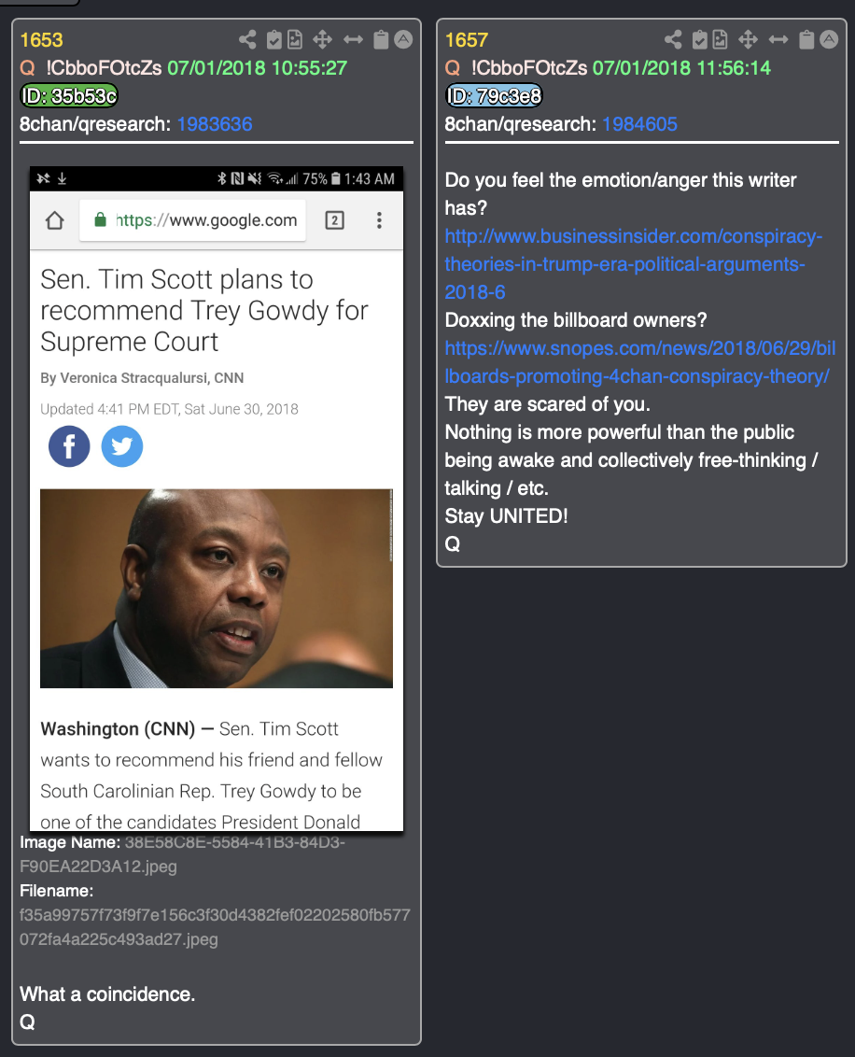Click the share icon on post 1653
The image size is (855, 1057).
247,40
